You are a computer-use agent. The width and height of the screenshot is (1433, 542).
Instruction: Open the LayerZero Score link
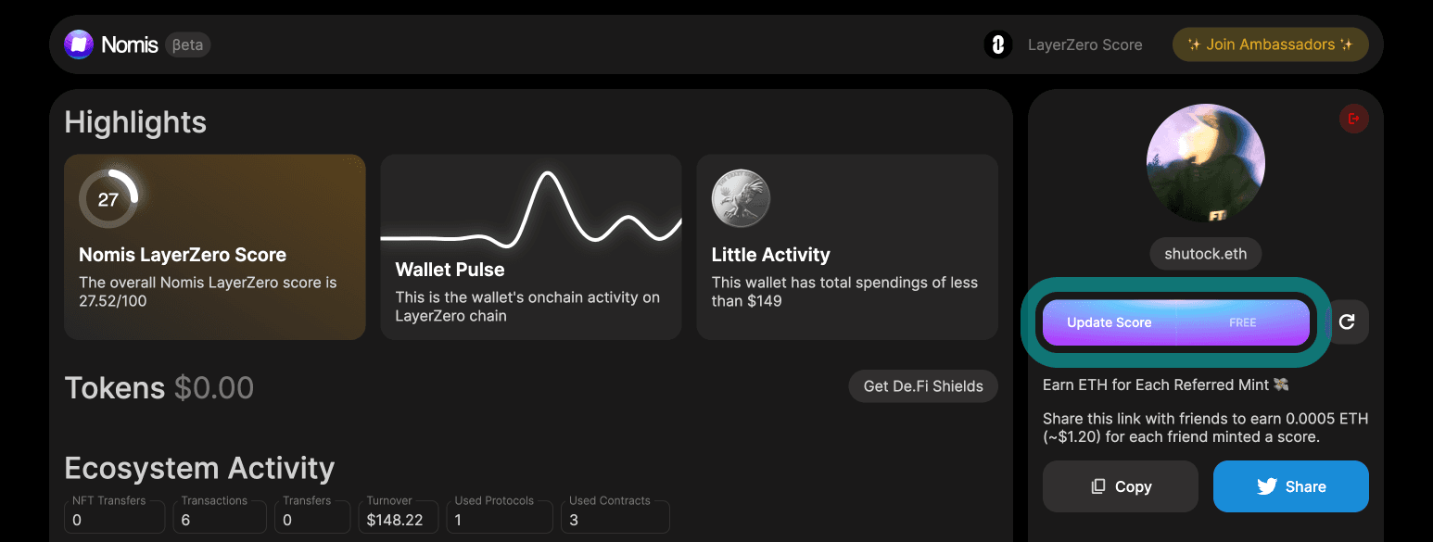pyautogui.click(x=1084, y=44)
